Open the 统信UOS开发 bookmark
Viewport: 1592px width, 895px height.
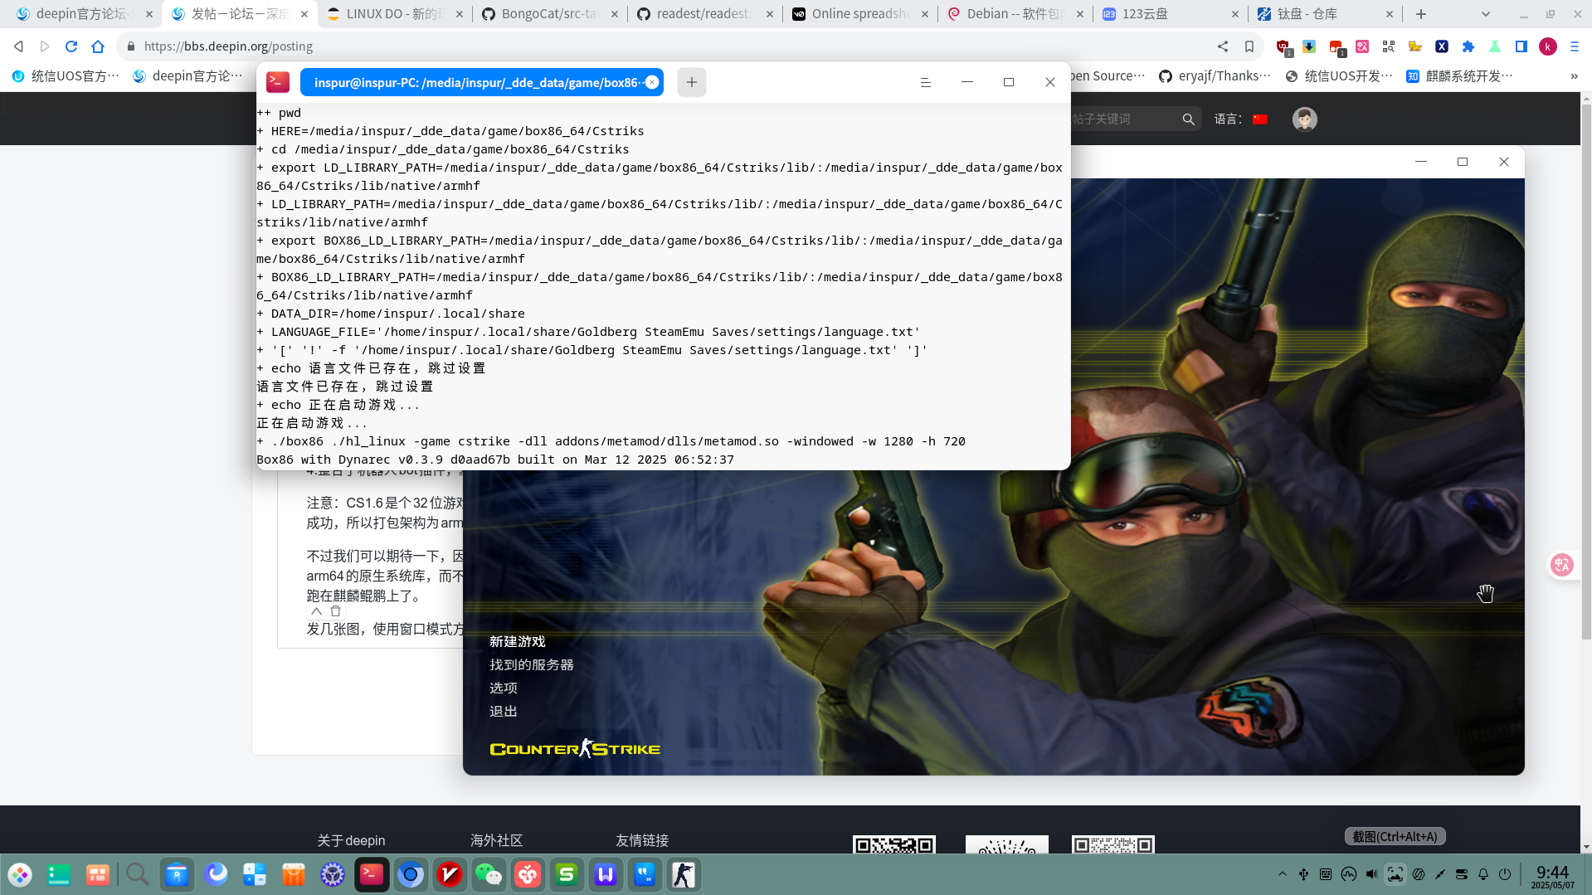coord(1338,76)
